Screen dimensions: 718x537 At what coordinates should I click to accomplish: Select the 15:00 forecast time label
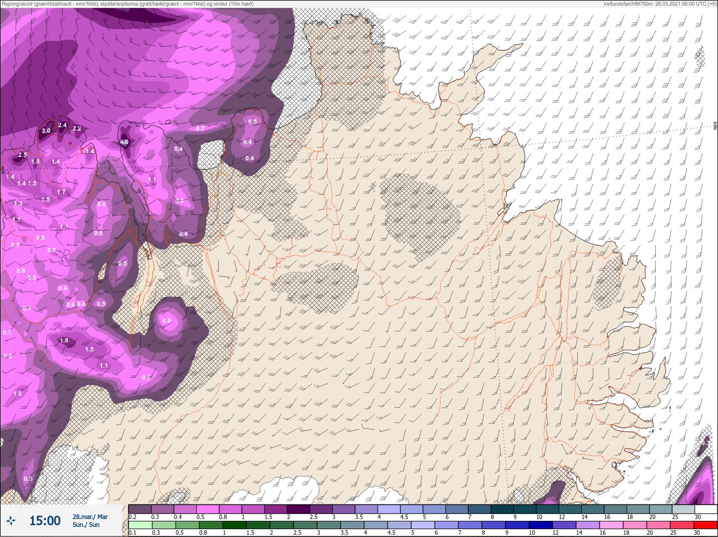point(45,521)
